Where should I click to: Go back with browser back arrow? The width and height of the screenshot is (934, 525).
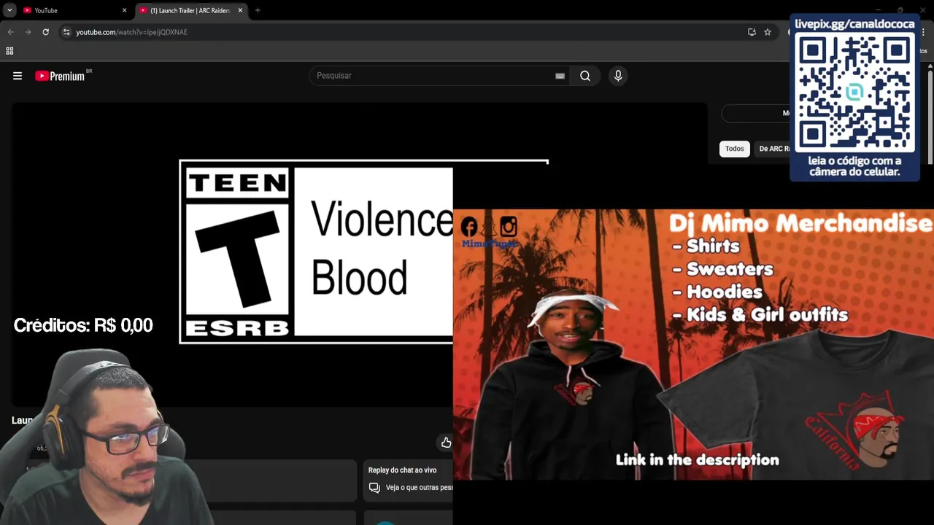[x=10, y=32]
